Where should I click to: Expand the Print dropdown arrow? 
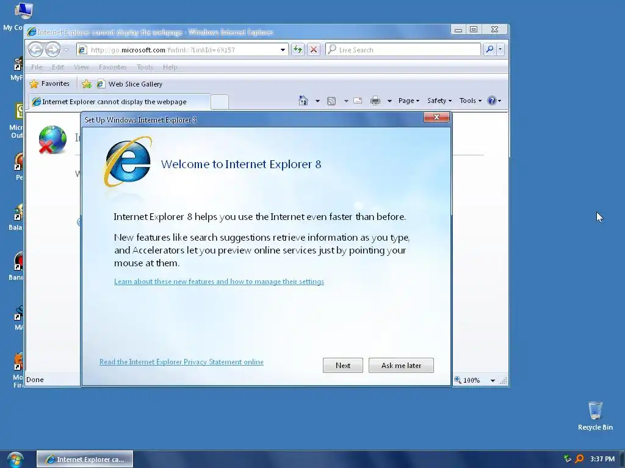coord(389,101)
